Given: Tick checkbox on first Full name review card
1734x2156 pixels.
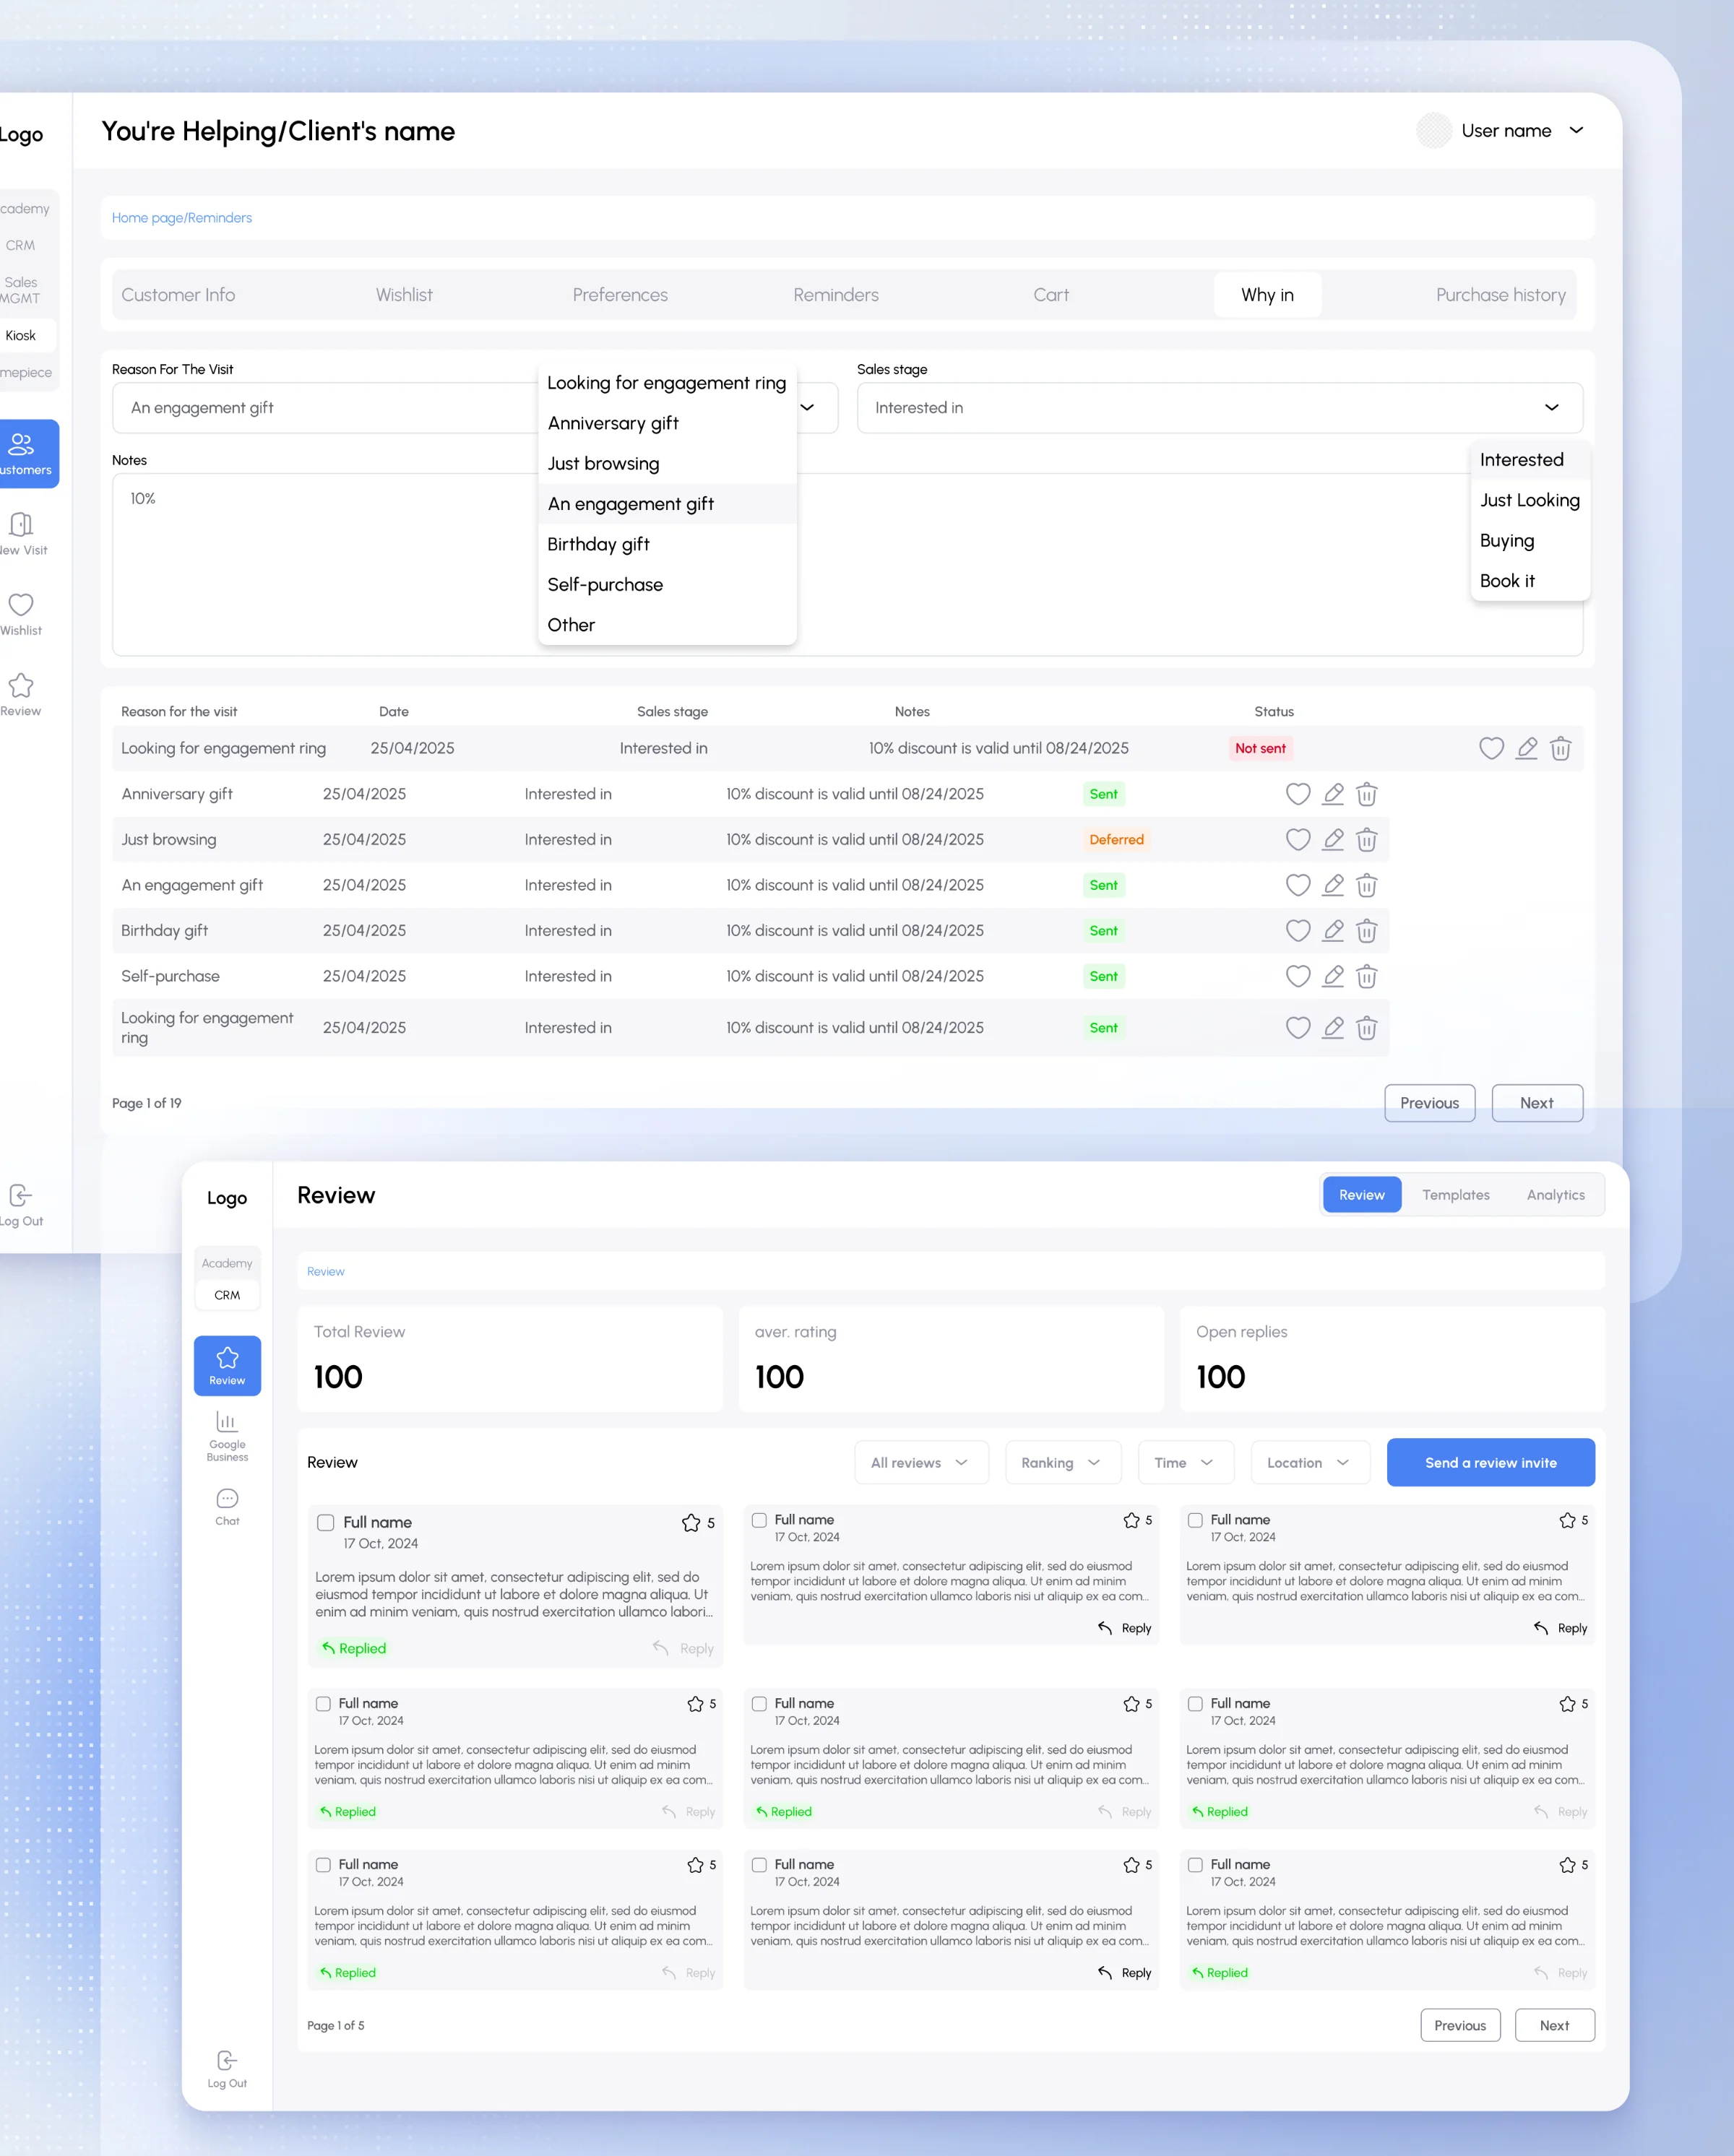Looking at the screenshot, I should pos(325,1522).
